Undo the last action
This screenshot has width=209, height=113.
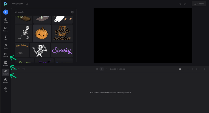[180, 4]
